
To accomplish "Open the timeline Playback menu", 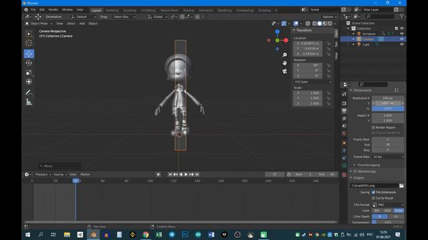I will [x=43, y=175].
